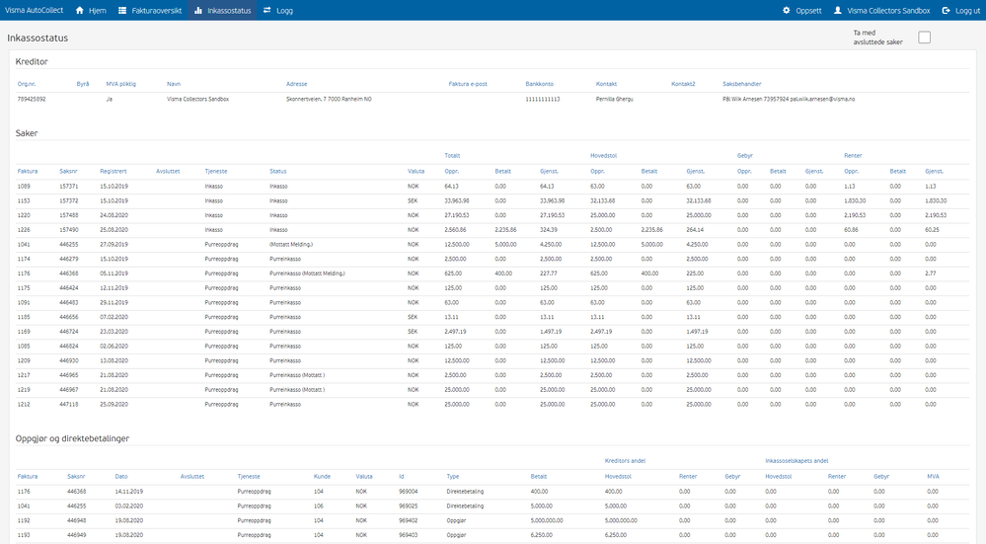This screenshot has height=544, width=986.
Task: Click the Visma AutoCollect brand title
Action: pos(35,10)
